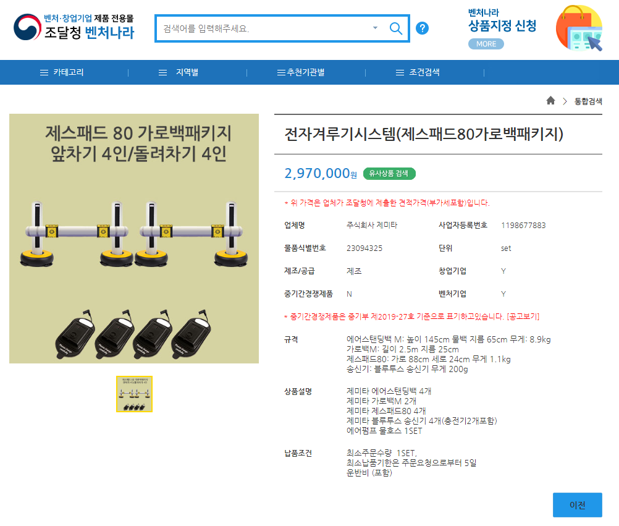Click the main product image
Viewport: 619px width, 526px height.
click(134, 239)
